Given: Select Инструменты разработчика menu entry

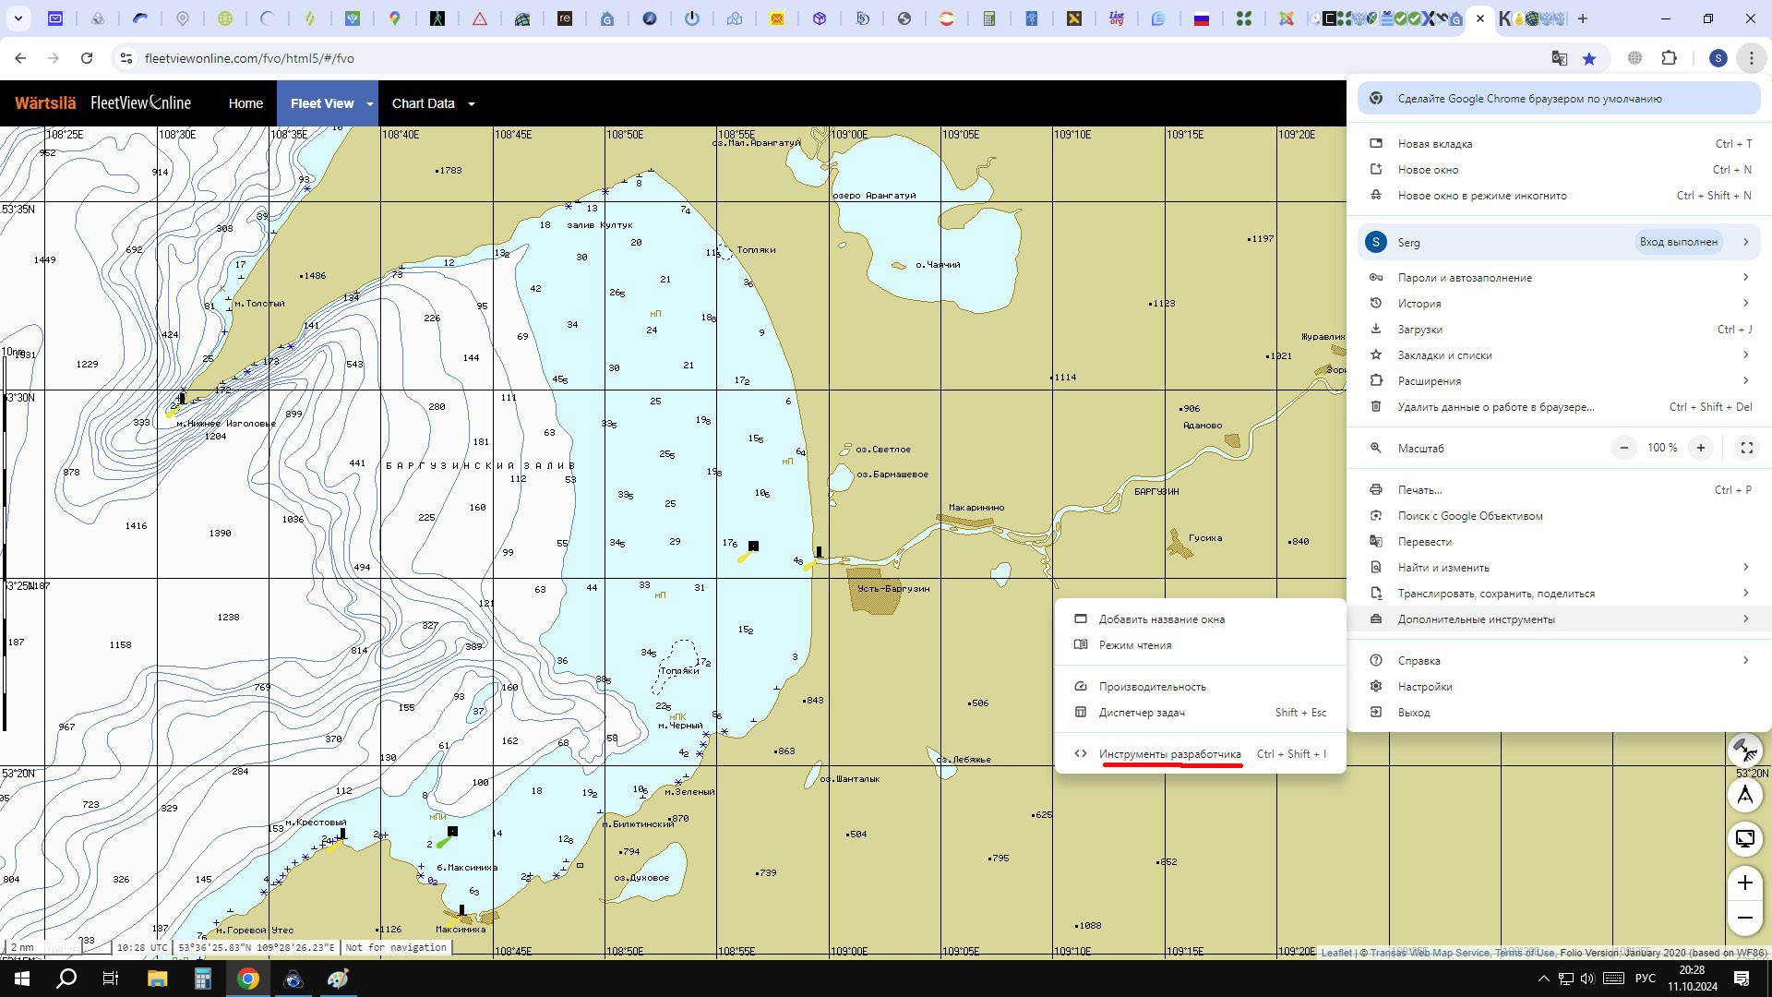Looking at the screenshot, I should tap(1169, 754).
